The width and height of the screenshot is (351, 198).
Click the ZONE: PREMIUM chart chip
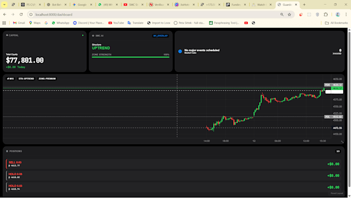click(47, 79)
